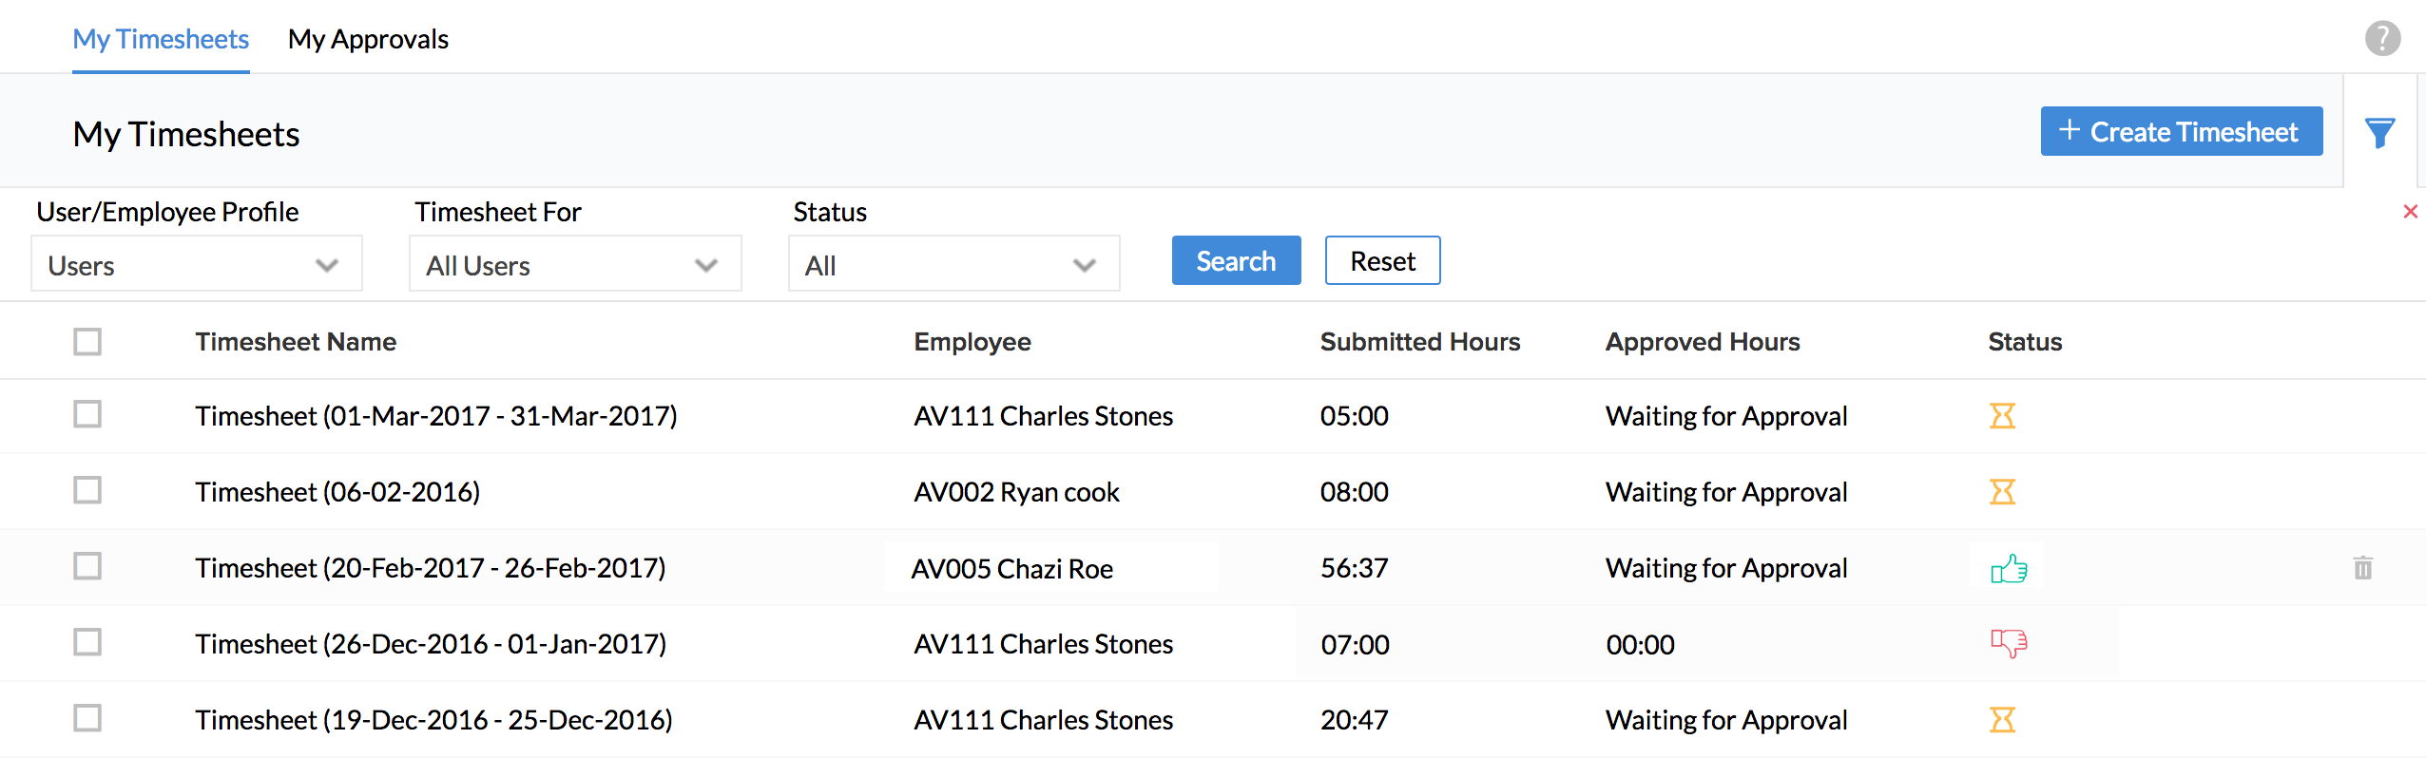Check the box for Timesheet (06-02-2016)
This screenshot has width=2426, height=758.
click(x=87, y=491)
